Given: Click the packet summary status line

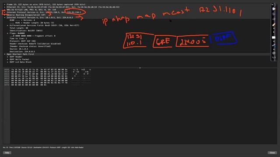Looking at the screenshot, I should [43, 147].
